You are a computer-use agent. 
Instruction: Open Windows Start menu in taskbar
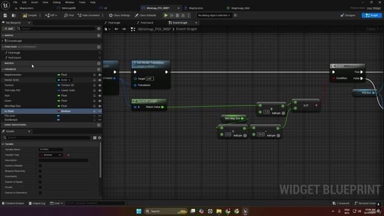(x=139, y=211)
